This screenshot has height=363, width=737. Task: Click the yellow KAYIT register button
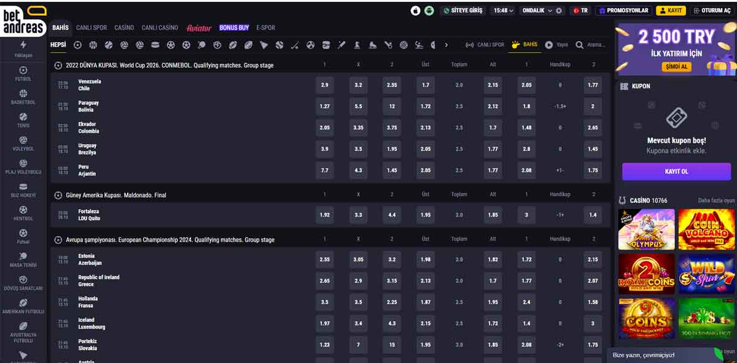671,10
